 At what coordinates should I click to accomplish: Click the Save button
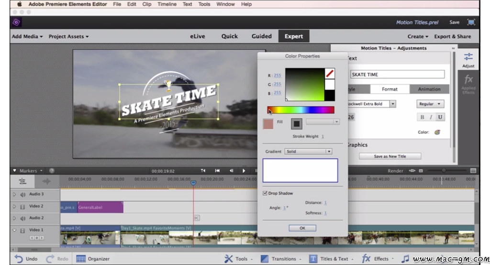pos(455,22)
